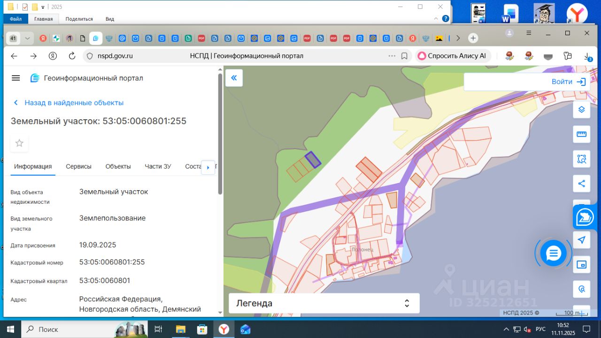The width and height of the screenshot is (601, 338).
Task: Click the share map icon
Action: tap(581, 184)
